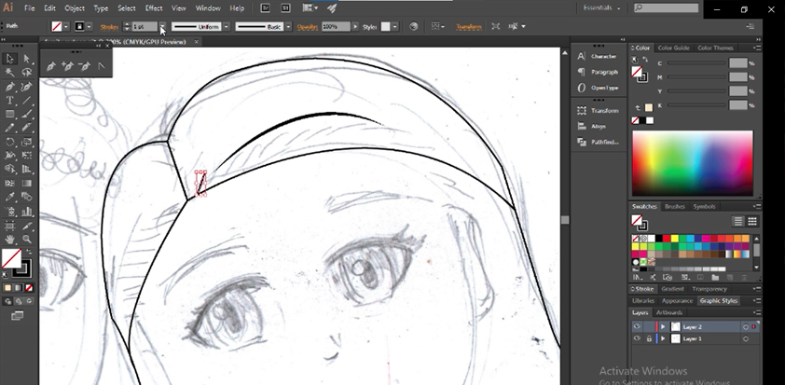The height and width of the screenshot is (385, 785).
Task: Select the Delete Anchor Point tool
Action: tap(84, 66)
